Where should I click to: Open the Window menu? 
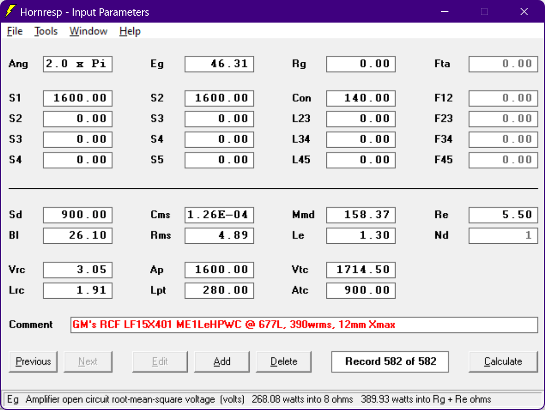88,31
